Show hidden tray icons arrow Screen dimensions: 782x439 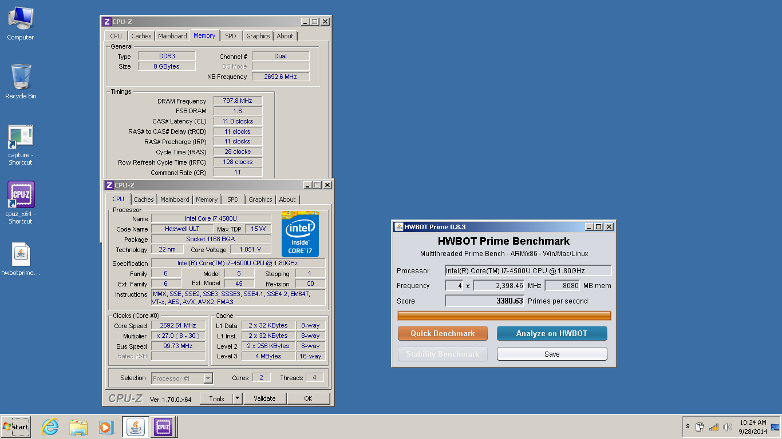[x=688, y=426]
